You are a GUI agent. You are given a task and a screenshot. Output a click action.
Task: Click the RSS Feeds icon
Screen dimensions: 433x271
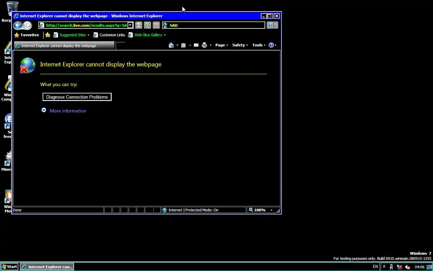(x=183, y=45)
